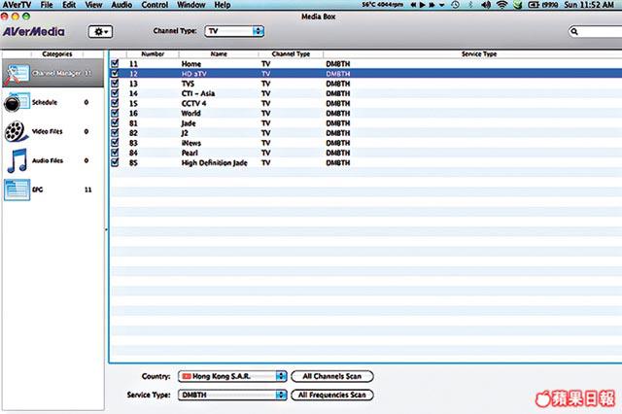
Task: Select the World channel name
Action: click(x=190, y=114)
